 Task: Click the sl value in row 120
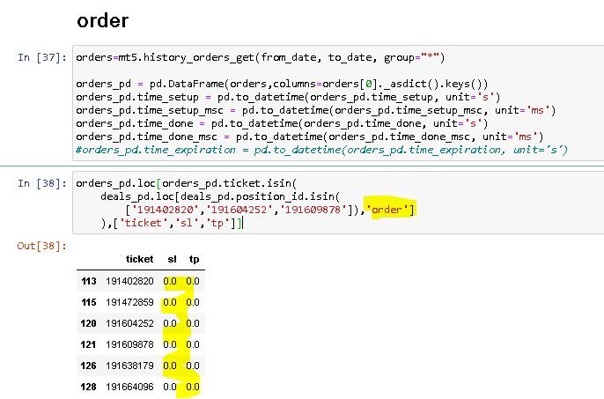(x=170, y=323)
